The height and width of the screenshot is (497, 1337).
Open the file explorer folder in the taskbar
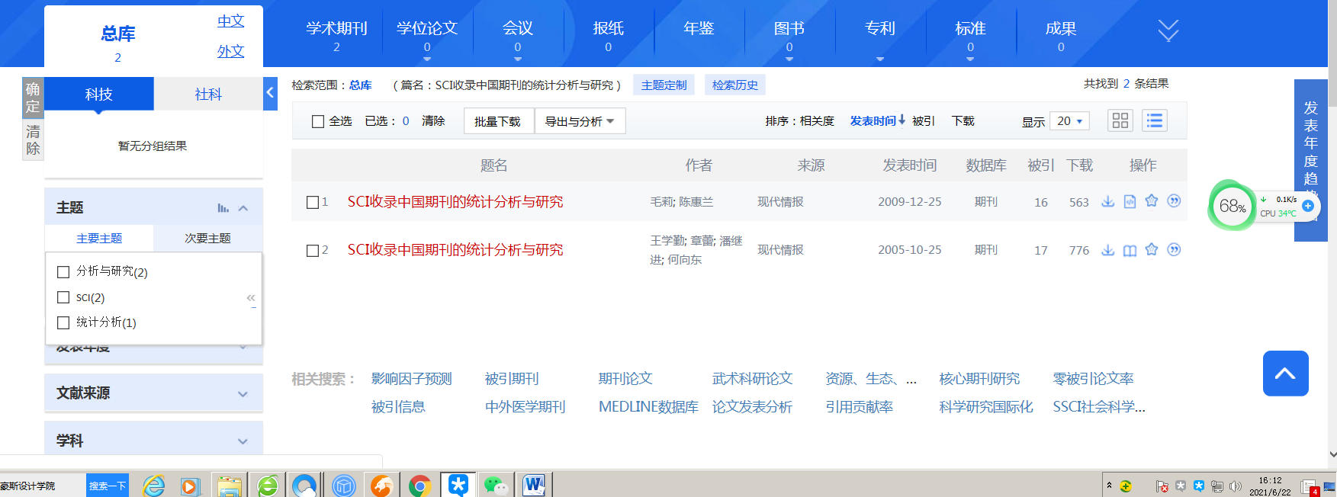point(229,486)
